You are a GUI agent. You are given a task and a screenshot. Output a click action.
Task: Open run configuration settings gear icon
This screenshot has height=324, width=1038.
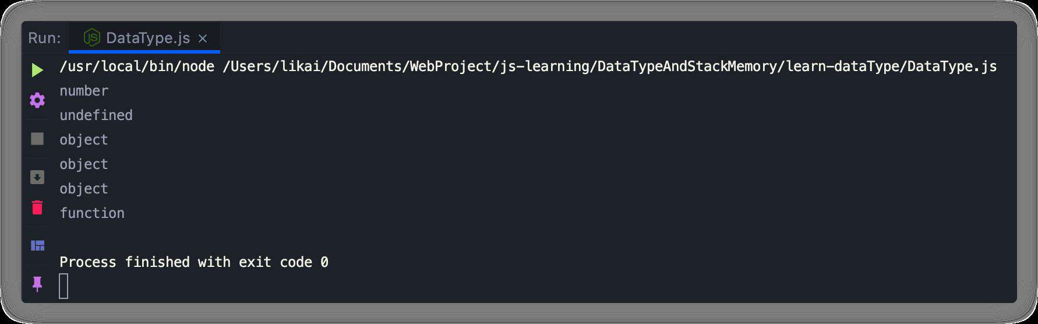37,100
